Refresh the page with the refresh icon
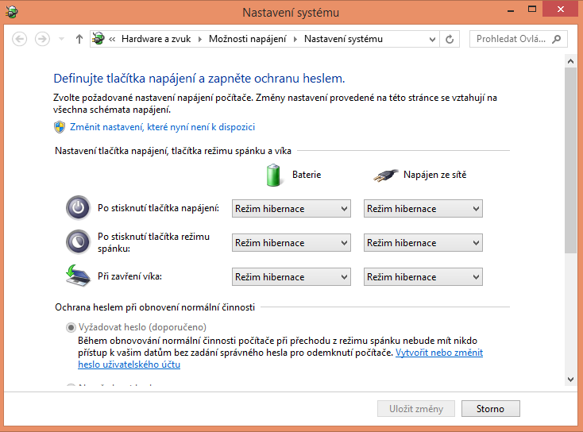583x432 pixels. (x=450, y=39)
